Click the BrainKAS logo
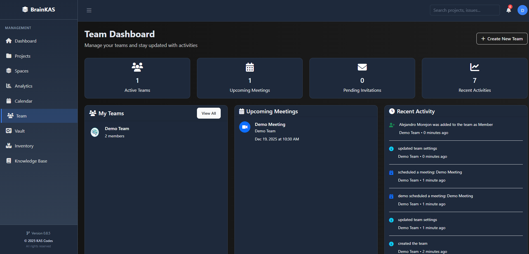The width and height of the screenshot is (529, 254). (39, 10)
